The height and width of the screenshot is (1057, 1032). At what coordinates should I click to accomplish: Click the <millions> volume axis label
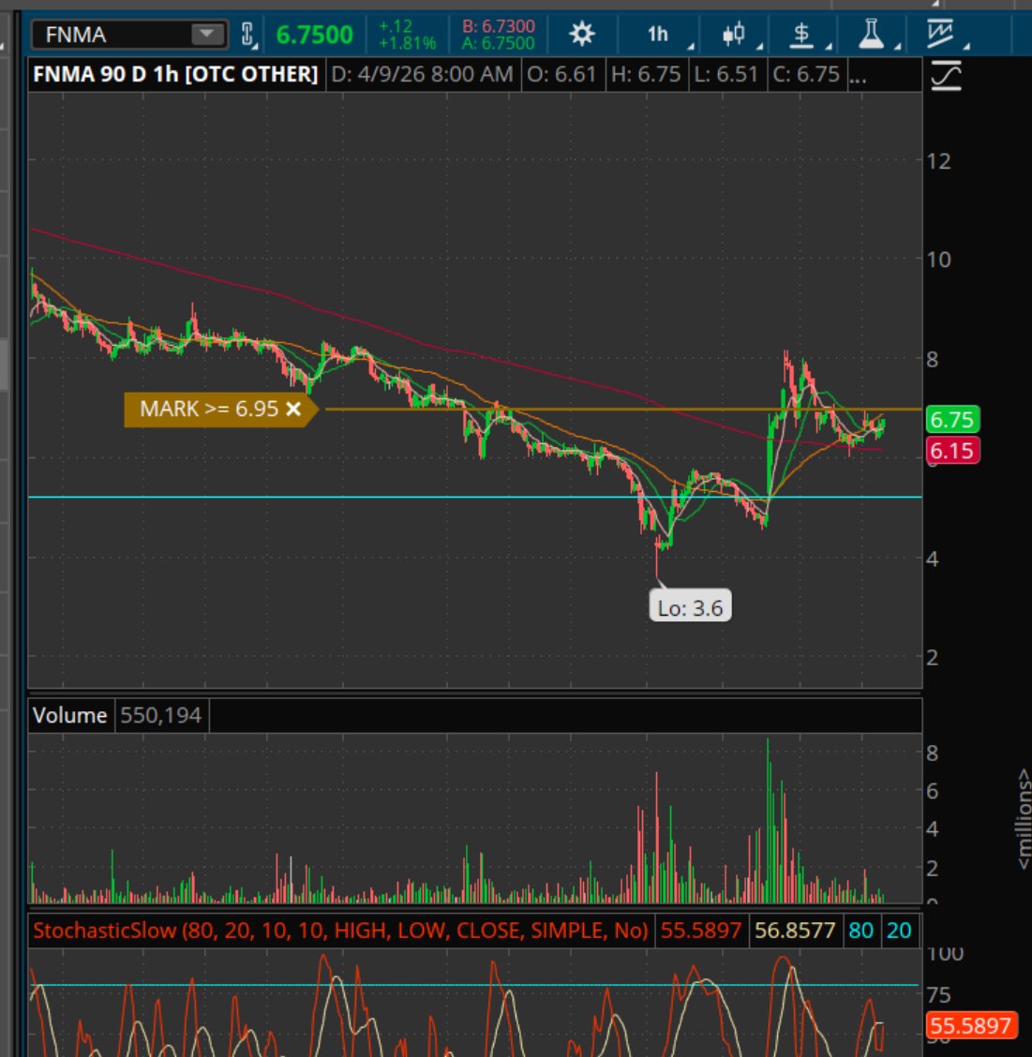coord(1024,818)
